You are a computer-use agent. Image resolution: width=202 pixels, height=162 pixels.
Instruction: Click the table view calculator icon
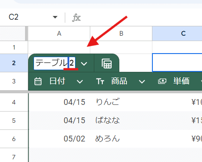[x=107, y=63]
